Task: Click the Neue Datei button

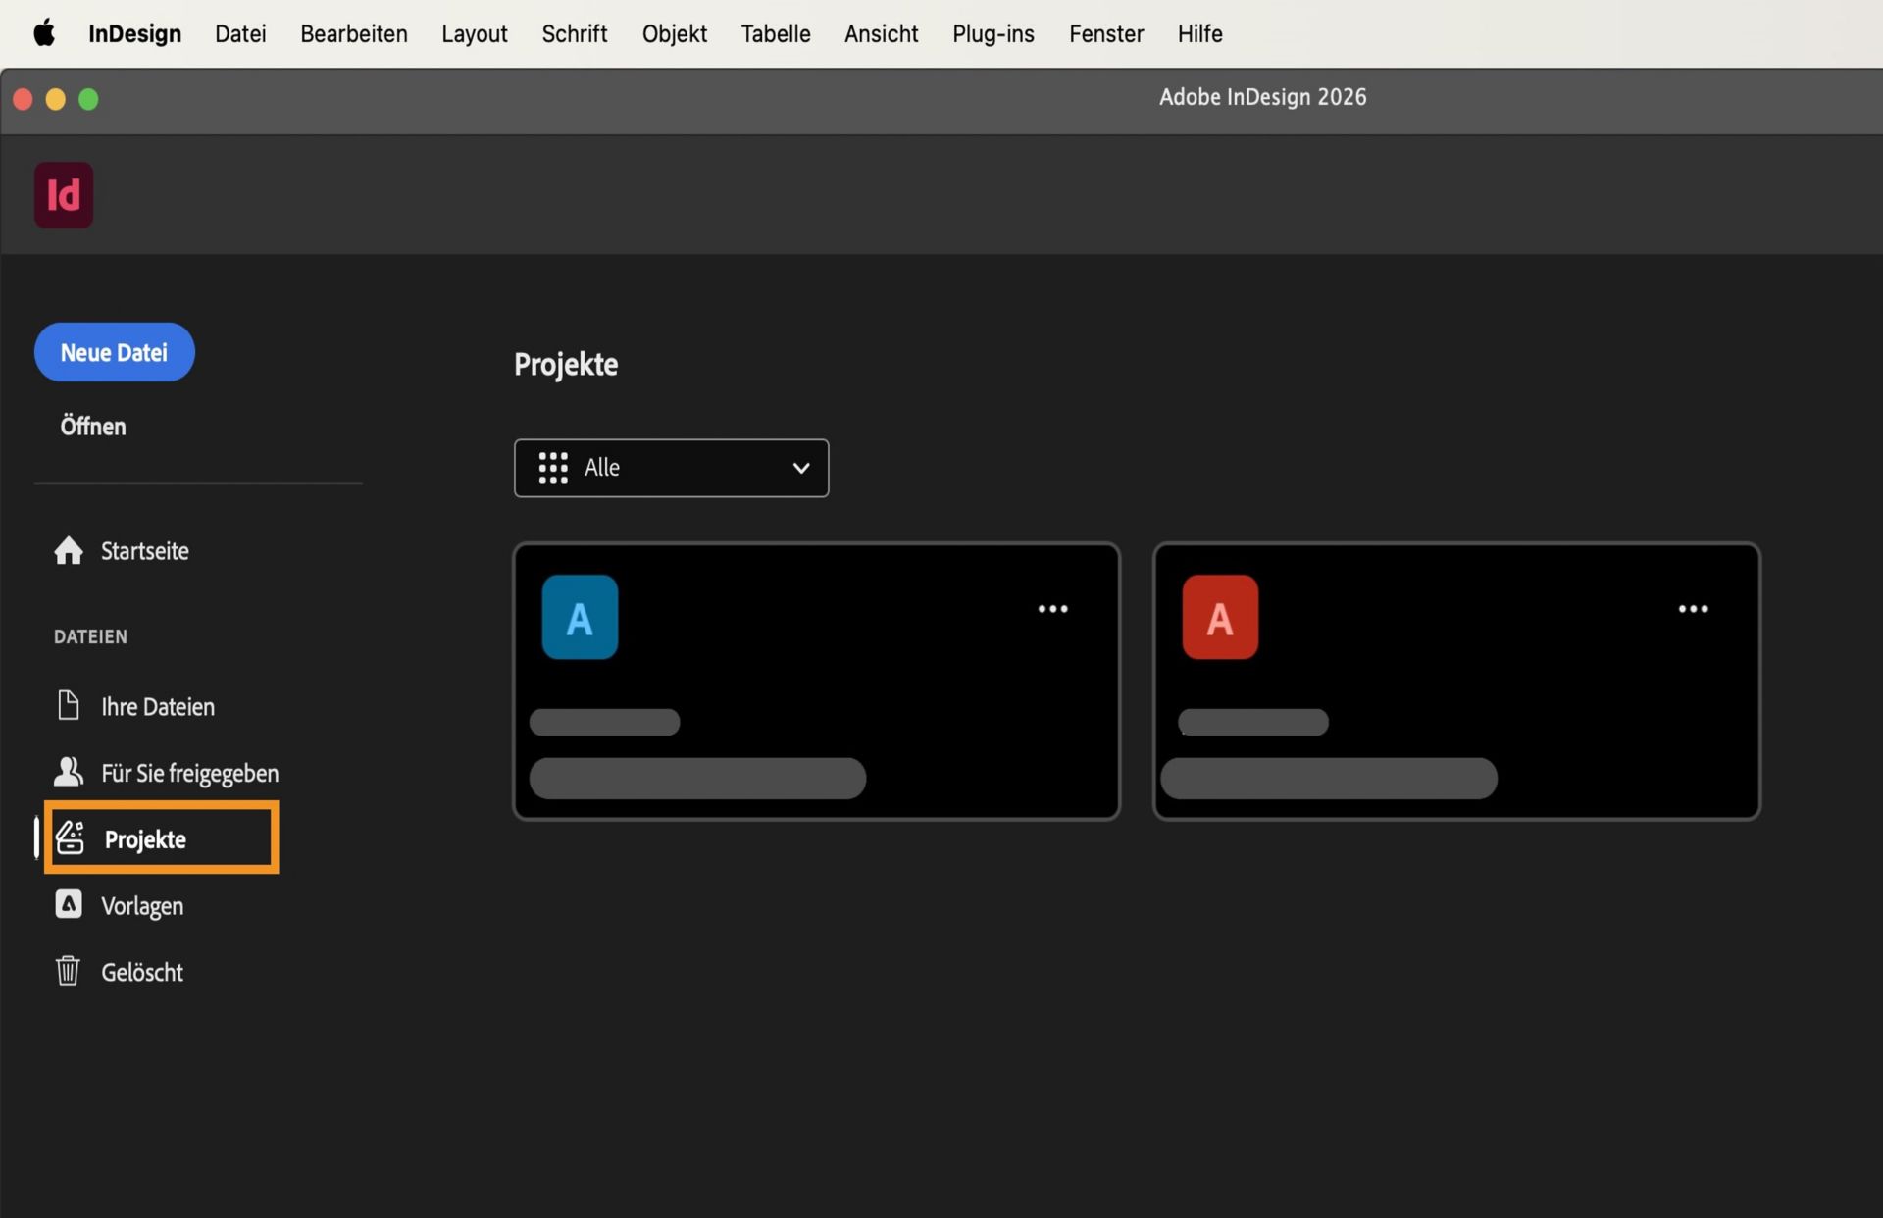Action: [x=114, y=352]
